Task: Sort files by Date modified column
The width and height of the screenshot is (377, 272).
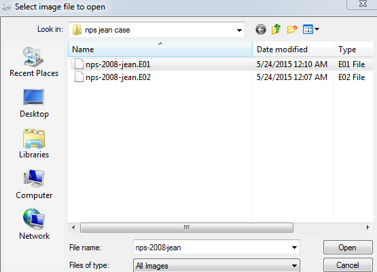Action: 293,50
